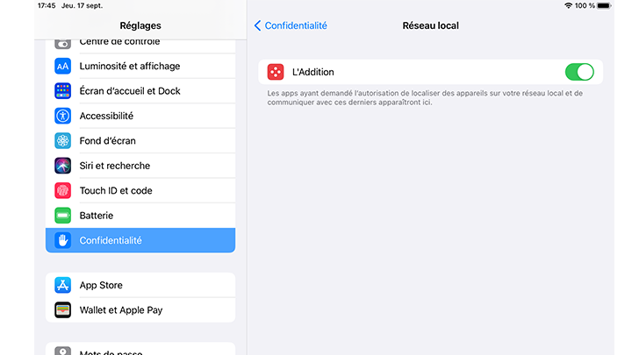Tap the Touch ID fingerprint icon

(x=63, y=191)
